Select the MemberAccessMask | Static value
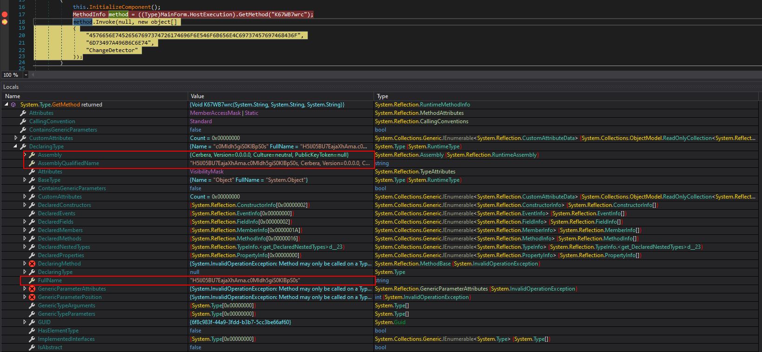 [224, 113]
